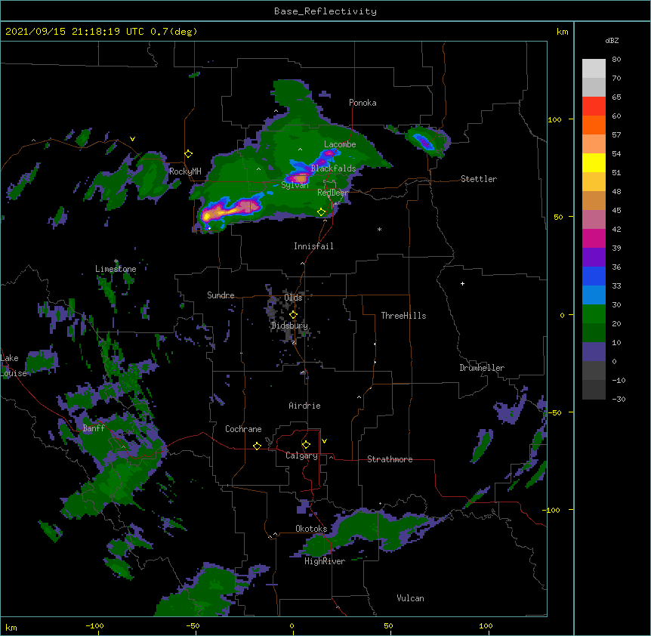Image resolution: width=651 pixels, height=636 pixels.
Task: Click the HighRiver label
Action: click(325, 561)
